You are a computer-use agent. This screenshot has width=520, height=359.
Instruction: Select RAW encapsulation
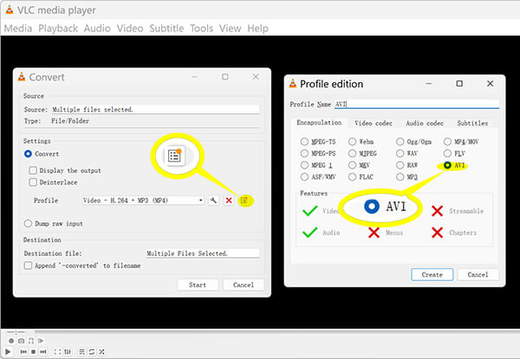(400, 165)
